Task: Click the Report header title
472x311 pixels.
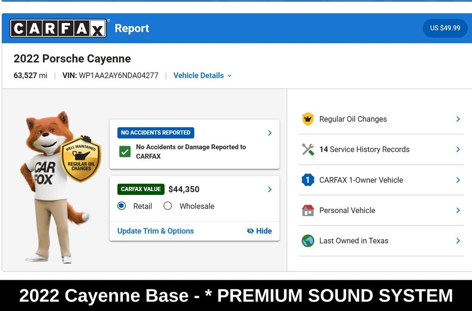Action: [132, 28]
